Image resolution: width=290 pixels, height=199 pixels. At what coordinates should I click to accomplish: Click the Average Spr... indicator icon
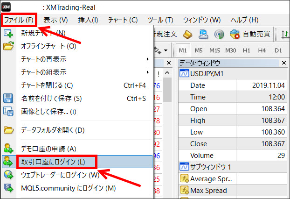[x=184, y=178]
